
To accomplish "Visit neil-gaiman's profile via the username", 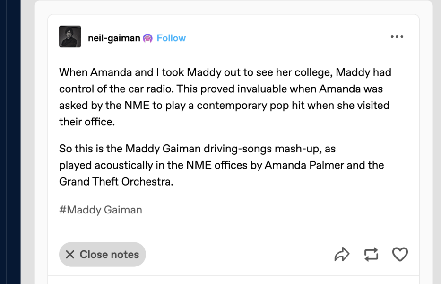I will (113, 38).
